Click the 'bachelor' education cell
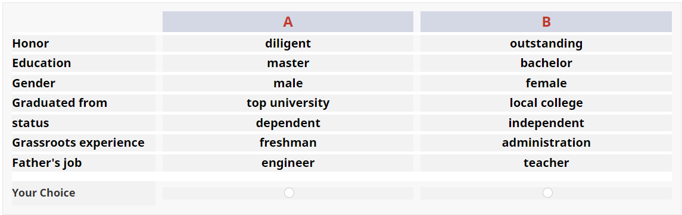Image resolution: width=682 pixels, height=215 pixels. [x=546, y=64]
